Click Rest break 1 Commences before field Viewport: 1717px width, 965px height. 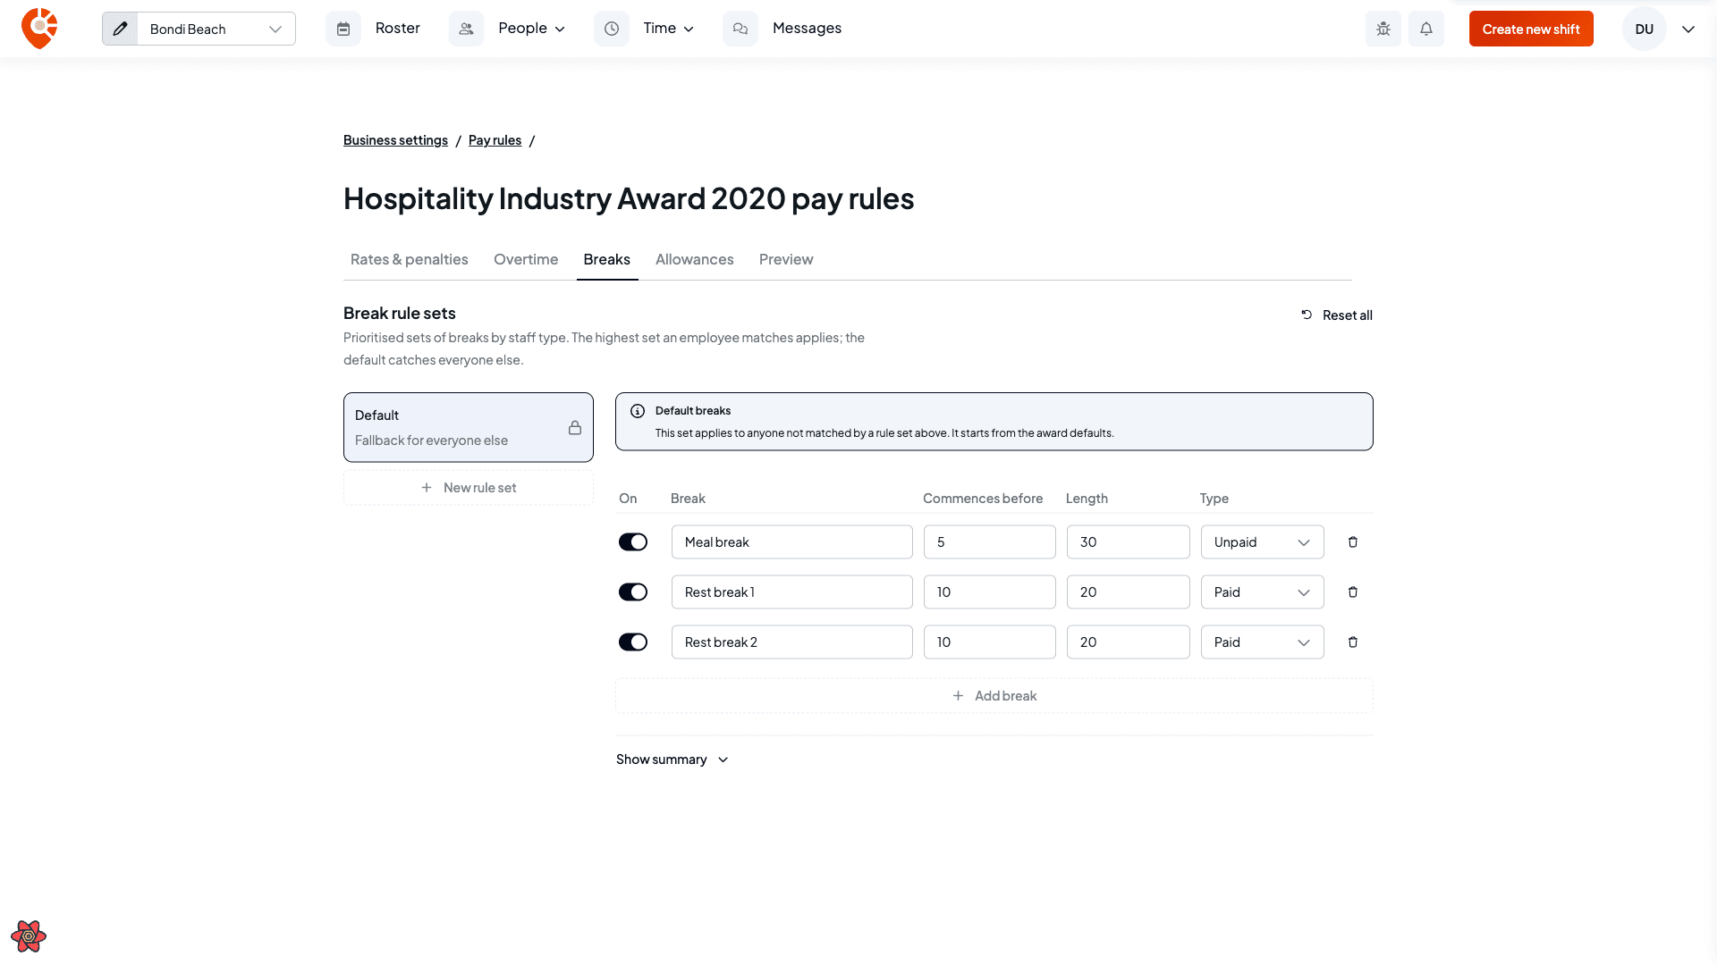(x=989, y=592)
